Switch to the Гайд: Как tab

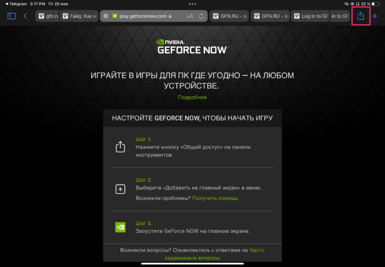[x=79, y=16]
